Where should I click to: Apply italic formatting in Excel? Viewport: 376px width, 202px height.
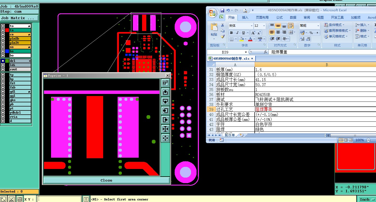coord(237,33)
